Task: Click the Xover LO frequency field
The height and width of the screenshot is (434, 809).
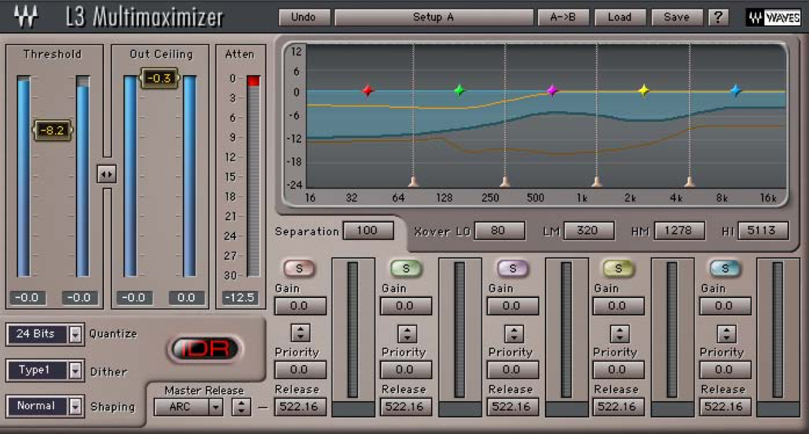Action: coord(500,230)
